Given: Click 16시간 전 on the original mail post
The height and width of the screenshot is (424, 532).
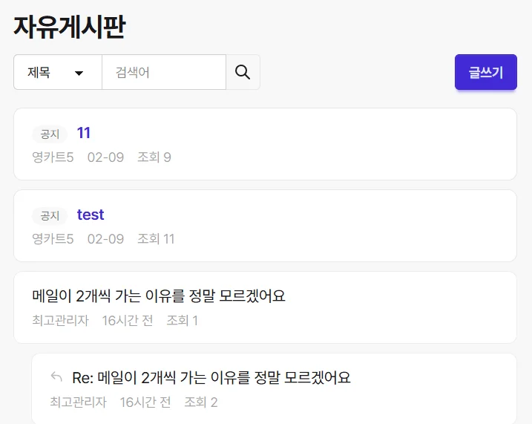Looking at the screenshot, I should [128, 321].
